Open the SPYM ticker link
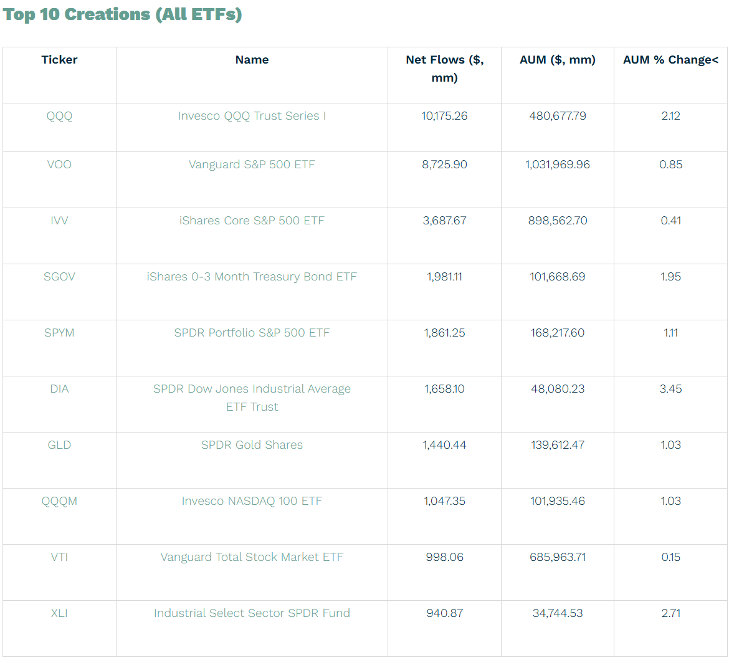The height and width of the screenshot is (660, 729). [59, 333]
